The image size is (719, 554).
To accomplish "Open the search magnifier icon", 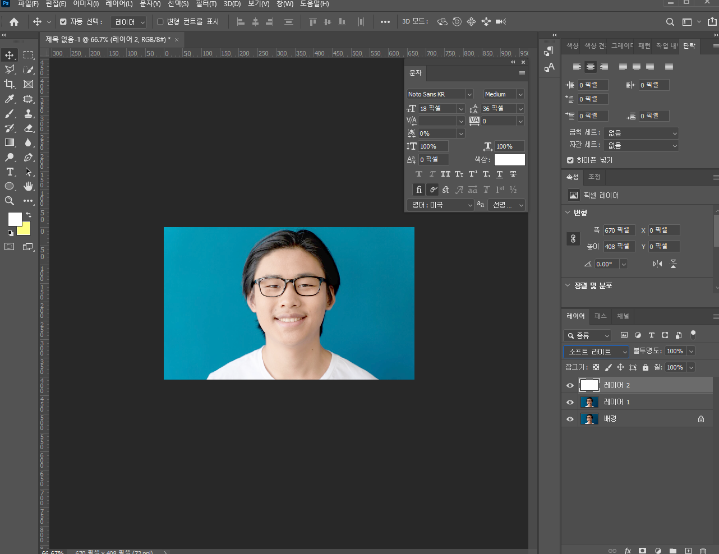I will tap(670, 22).
